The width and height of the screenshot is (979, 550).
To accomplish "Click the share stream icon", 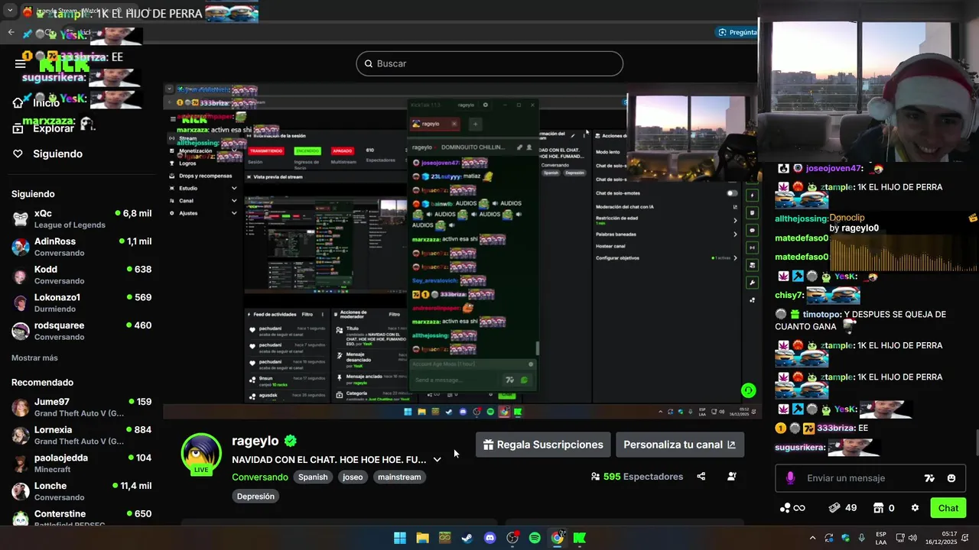I will click(701, 477).
